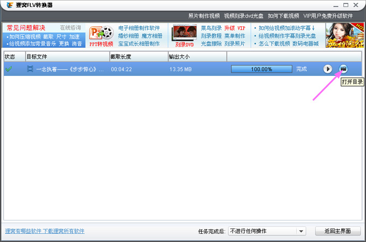This screenshot has height=242, width=366.
Task: Open the 升级 VIP link
Action: [x=235, y=28]
